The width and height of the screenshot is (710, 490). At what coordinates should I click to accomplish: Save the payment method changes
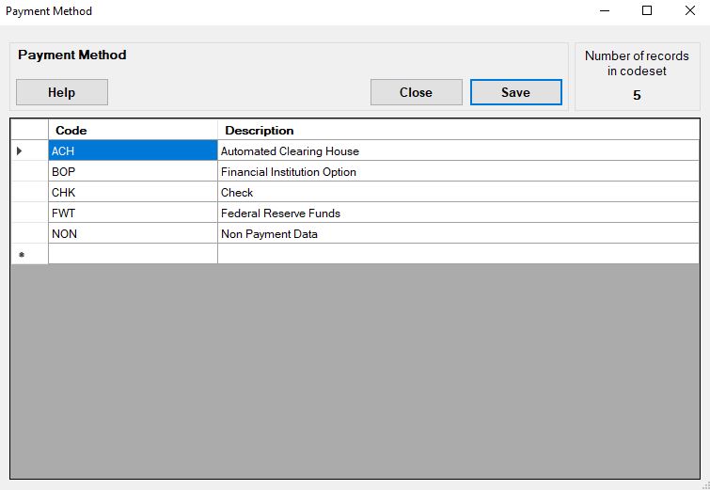pos(516,92)
